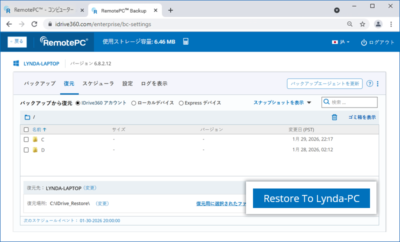
Task: Click the C folder icon
Action: (35, 139)
